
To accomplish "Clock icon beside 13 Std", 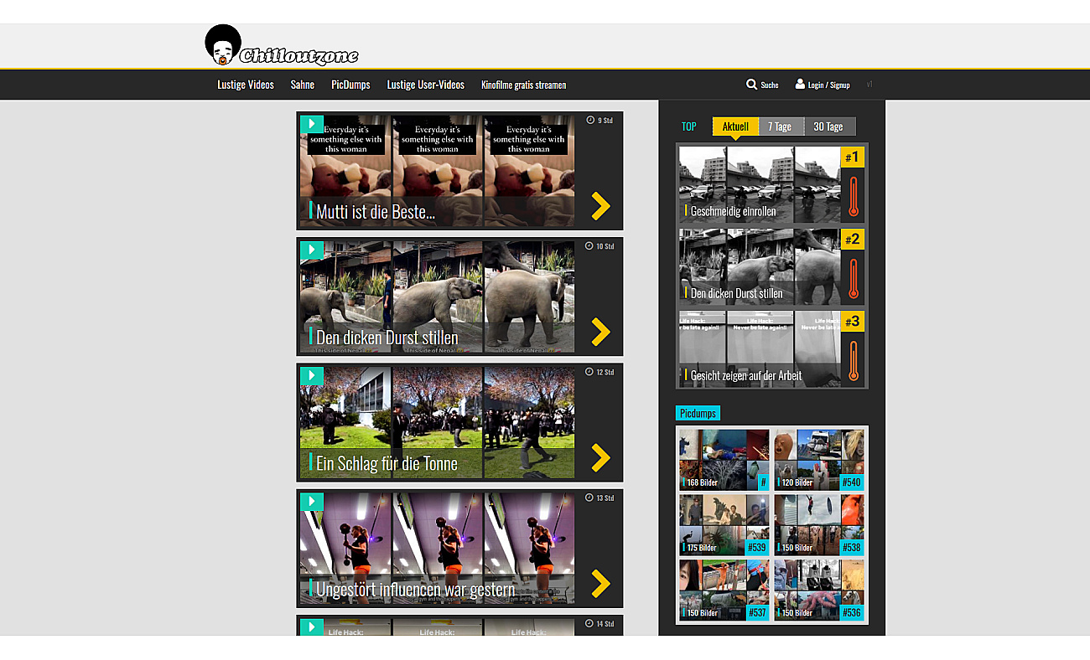I will (589, 498).
